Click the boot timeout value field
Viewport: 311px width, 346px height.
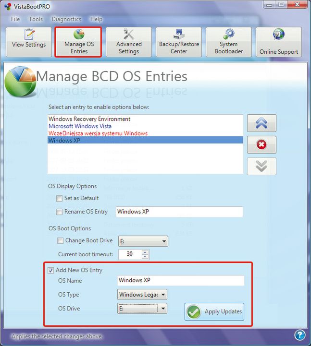(130, 254)
